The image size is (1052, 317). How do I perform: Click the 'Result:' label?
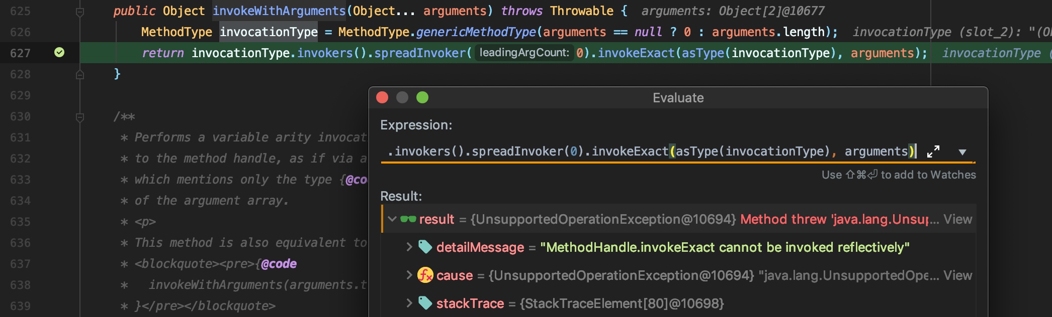[401, 196]
